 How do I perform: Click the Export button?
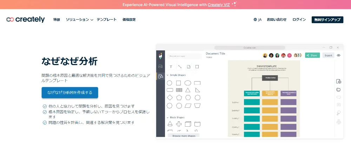point(329,55)
